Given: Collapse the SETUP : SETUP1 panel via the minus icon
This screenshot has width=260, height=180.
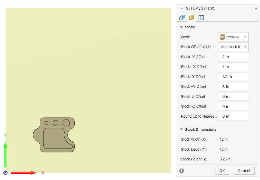Looking at the screenshot, I should click(x=182, y=8).
